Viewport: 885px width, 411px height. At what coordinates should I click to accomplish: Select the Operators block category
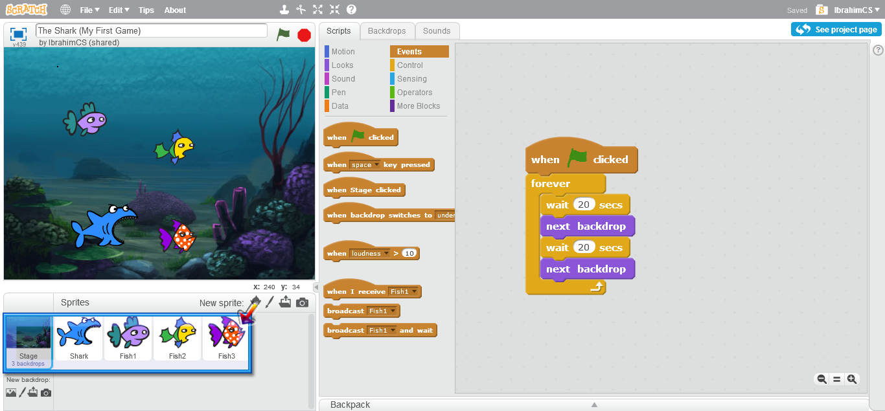click(419, 93)
